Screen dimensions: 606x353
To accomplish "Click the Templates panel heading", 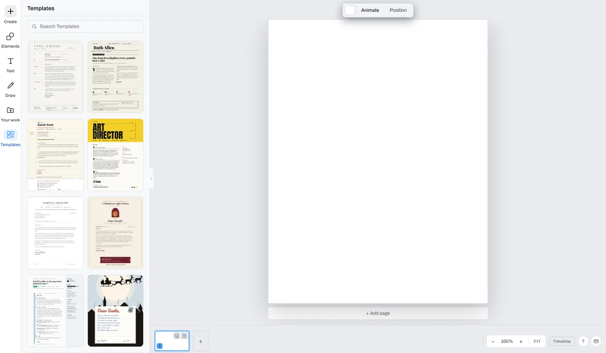I will pos(41,8).
